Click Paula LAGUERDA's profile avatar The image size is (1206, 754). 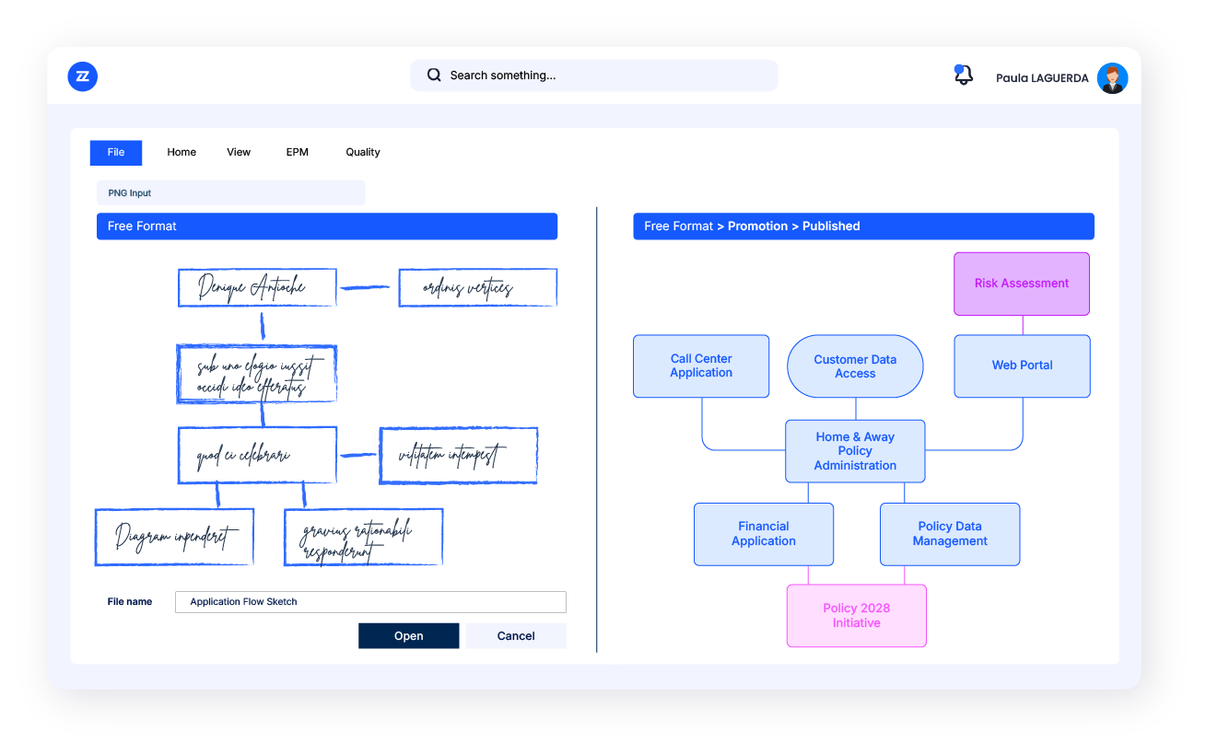click(1112, 77)
